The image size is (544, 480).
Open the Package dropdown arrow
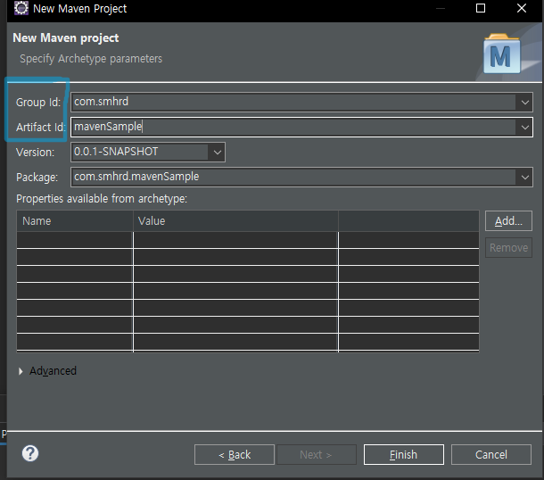pyautogui.click(x=524, y=178)
